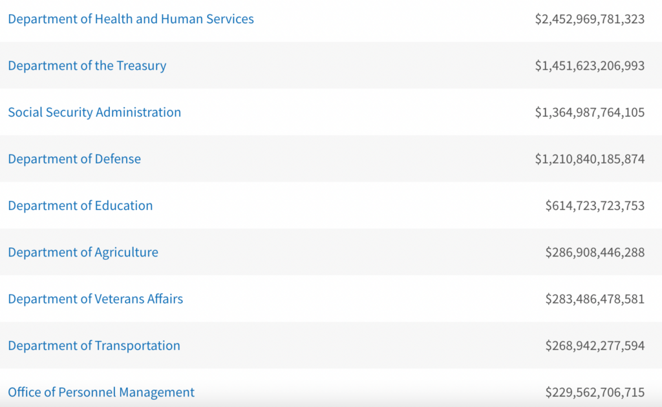Click the empty middle of the Treasury row
The width and height of the screenshot is (662, 407).
pos(349,66)
